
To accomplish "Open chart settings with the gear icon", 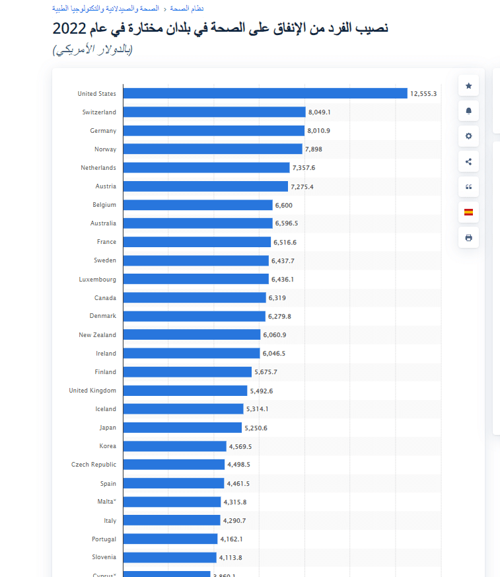I will point(468,136).
